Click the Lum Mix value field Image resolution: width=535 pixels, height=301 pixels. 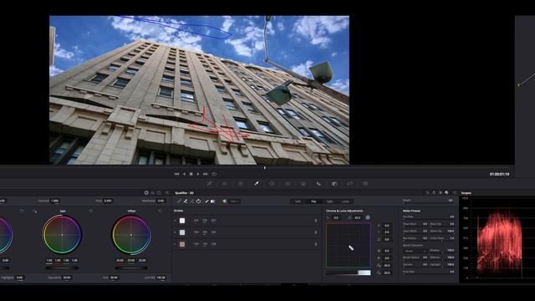pyautogui.click(x=160, y=278)
